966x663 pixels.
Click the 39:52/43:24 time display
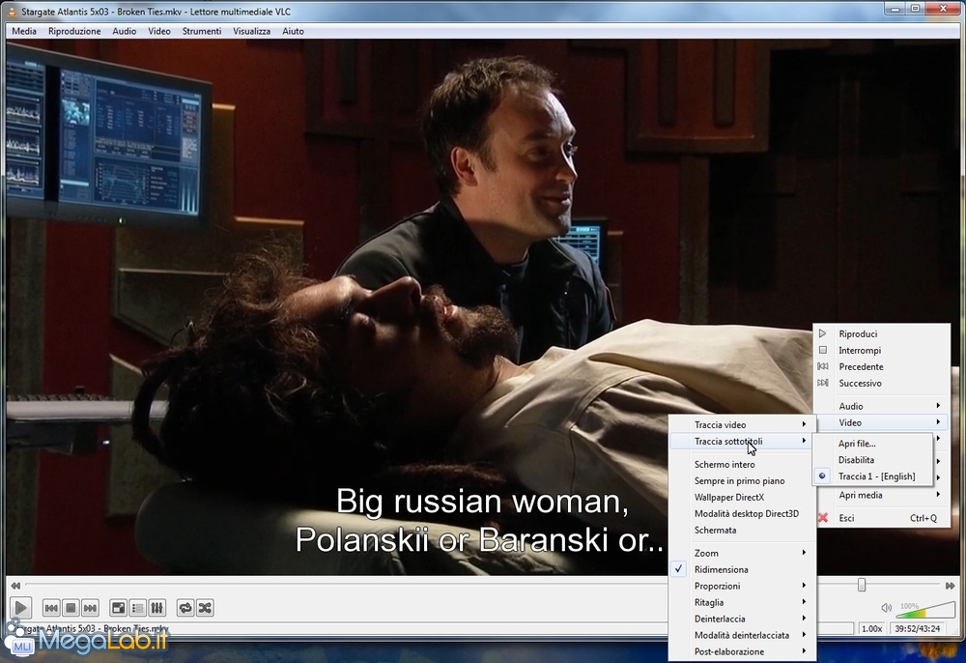coord(918,628)
